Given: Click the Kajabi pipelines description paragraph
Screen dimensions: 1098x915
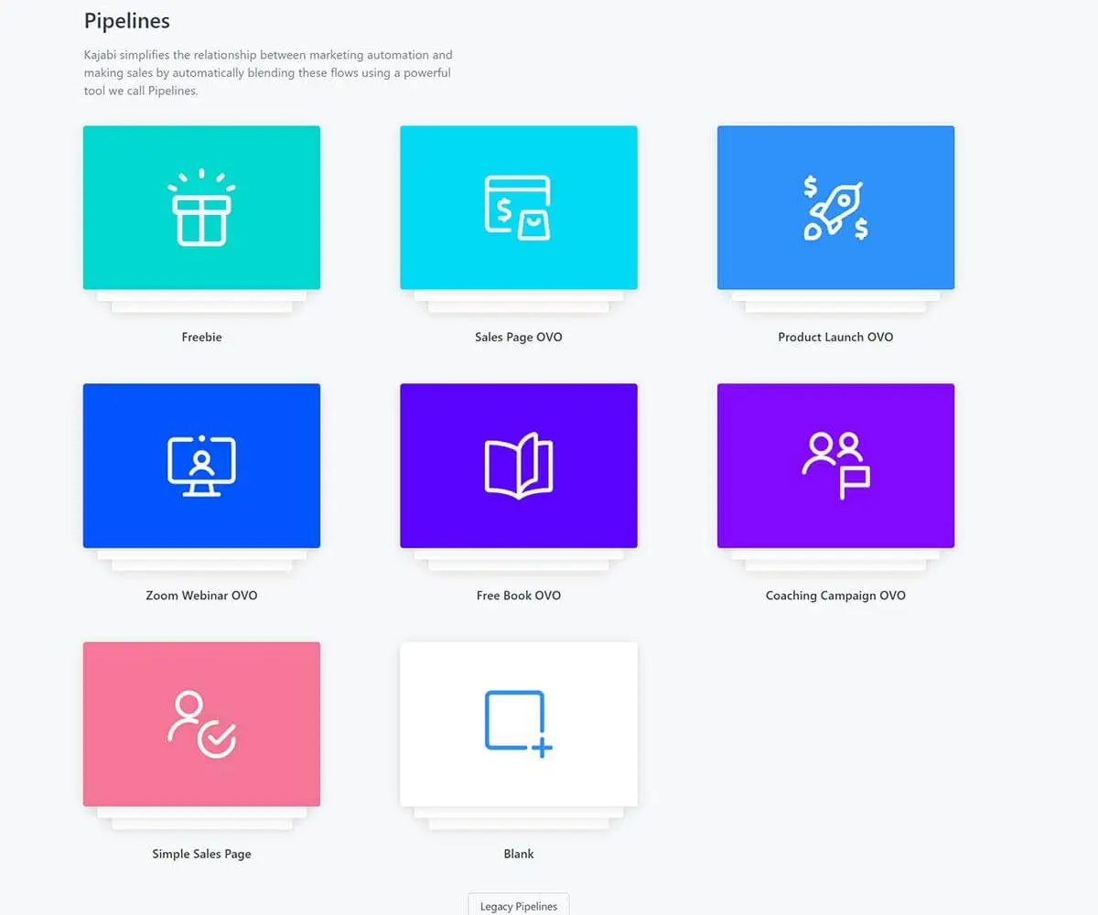Looking at the screenshot, I should point(268,73).
